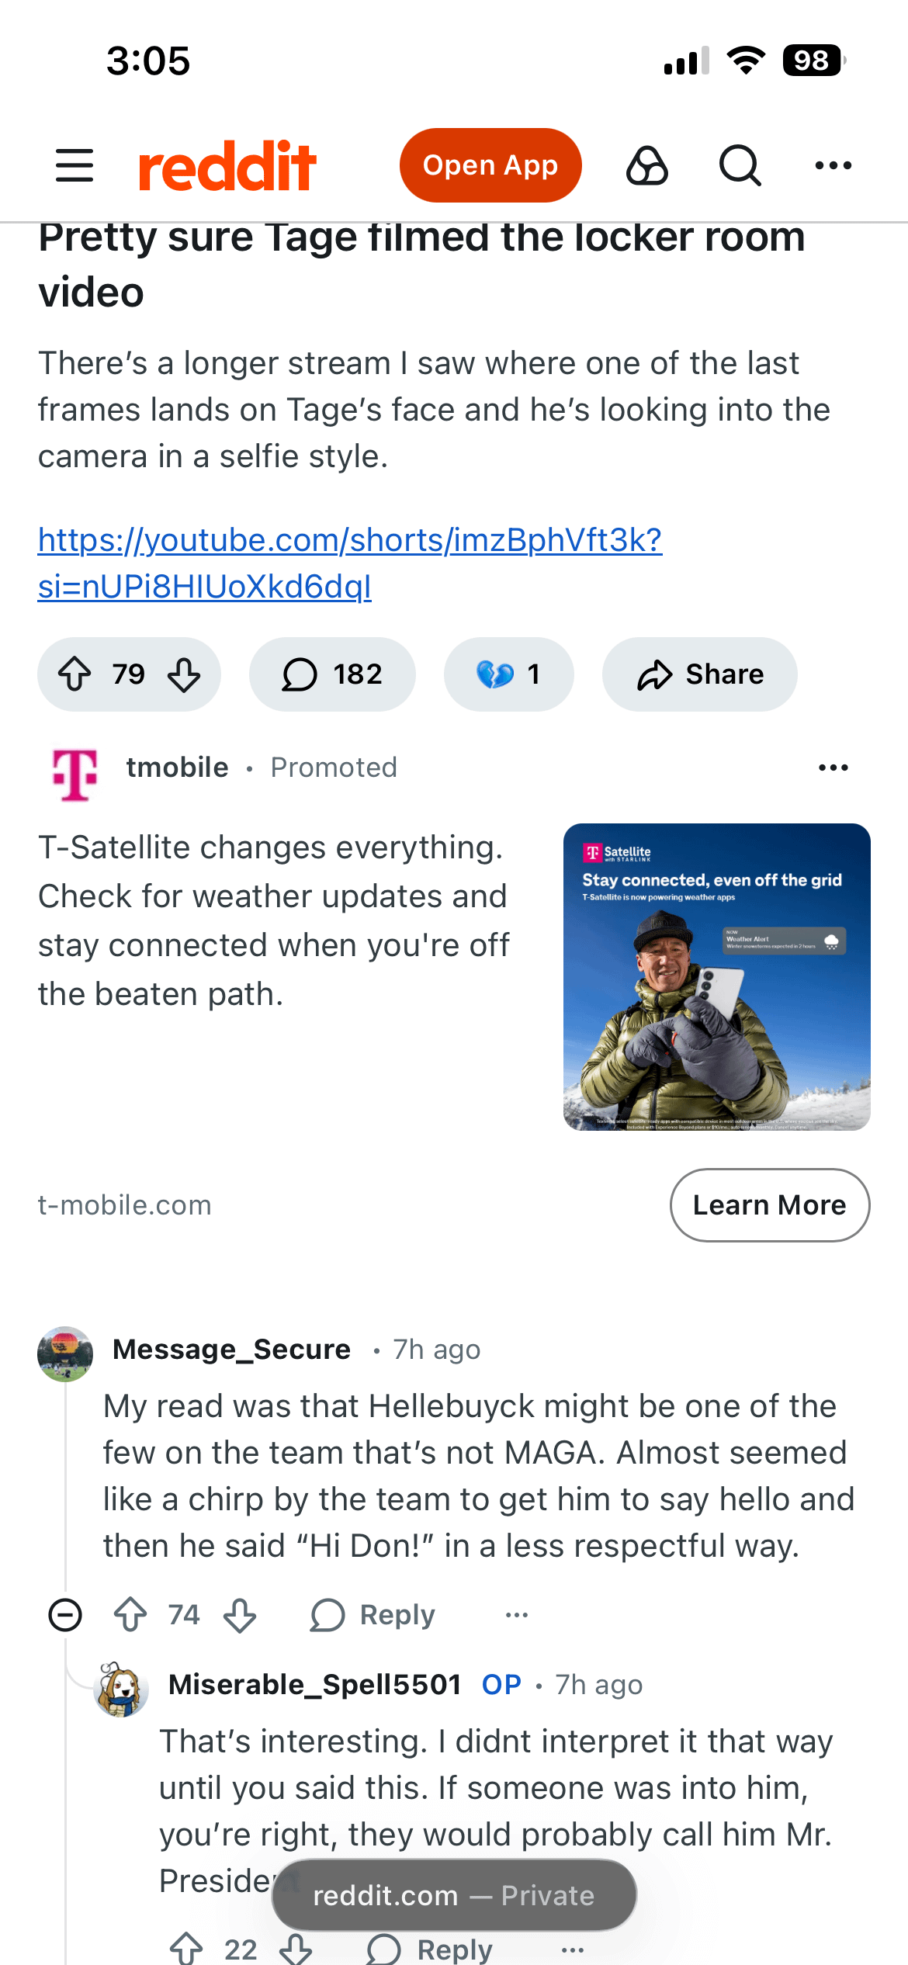The width and height of the screenshot is (908, 1965).
Task: Reply to Message_Secure's comment
Action: coord(373,1615)
